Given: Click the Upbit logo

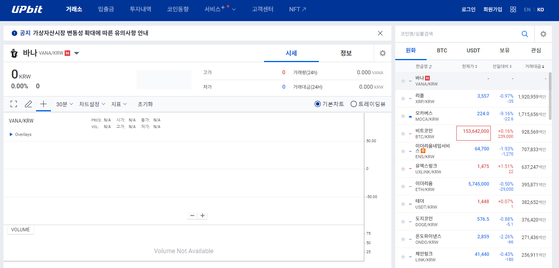Looking at the screenshot, I should (x=27, y=10).
